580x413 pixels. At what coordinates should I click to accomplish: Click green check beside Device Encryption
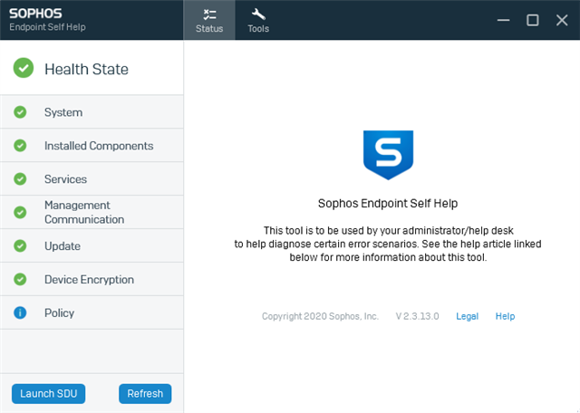(x=20, y=279)
